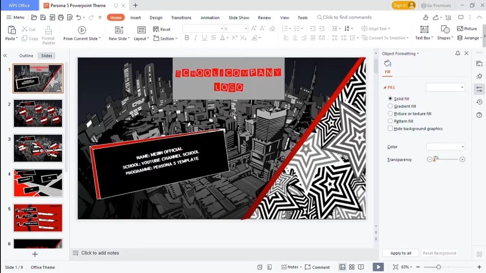Click Apply to all button
Viewport: 486px width, 273px height.
tap(401, 253)
